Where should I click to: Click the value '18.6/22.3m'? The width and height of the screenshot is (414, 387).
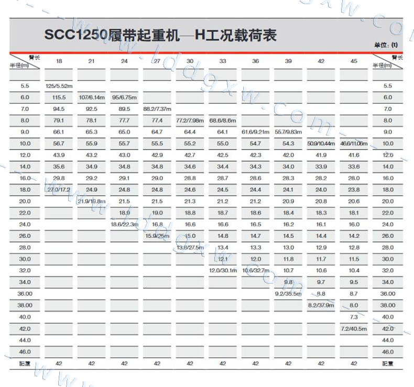coord(124,225)
